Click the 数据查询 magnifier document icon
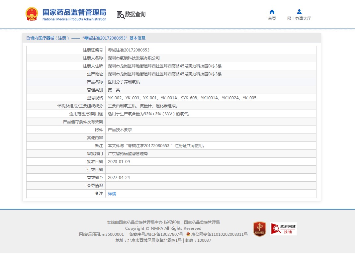The height and width of the screenshot is (264, 355). [x=120, y=15]
